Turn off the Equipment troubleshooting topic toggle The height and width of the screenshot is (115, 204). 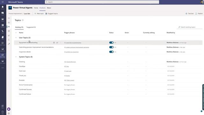[x=111, y=42]
